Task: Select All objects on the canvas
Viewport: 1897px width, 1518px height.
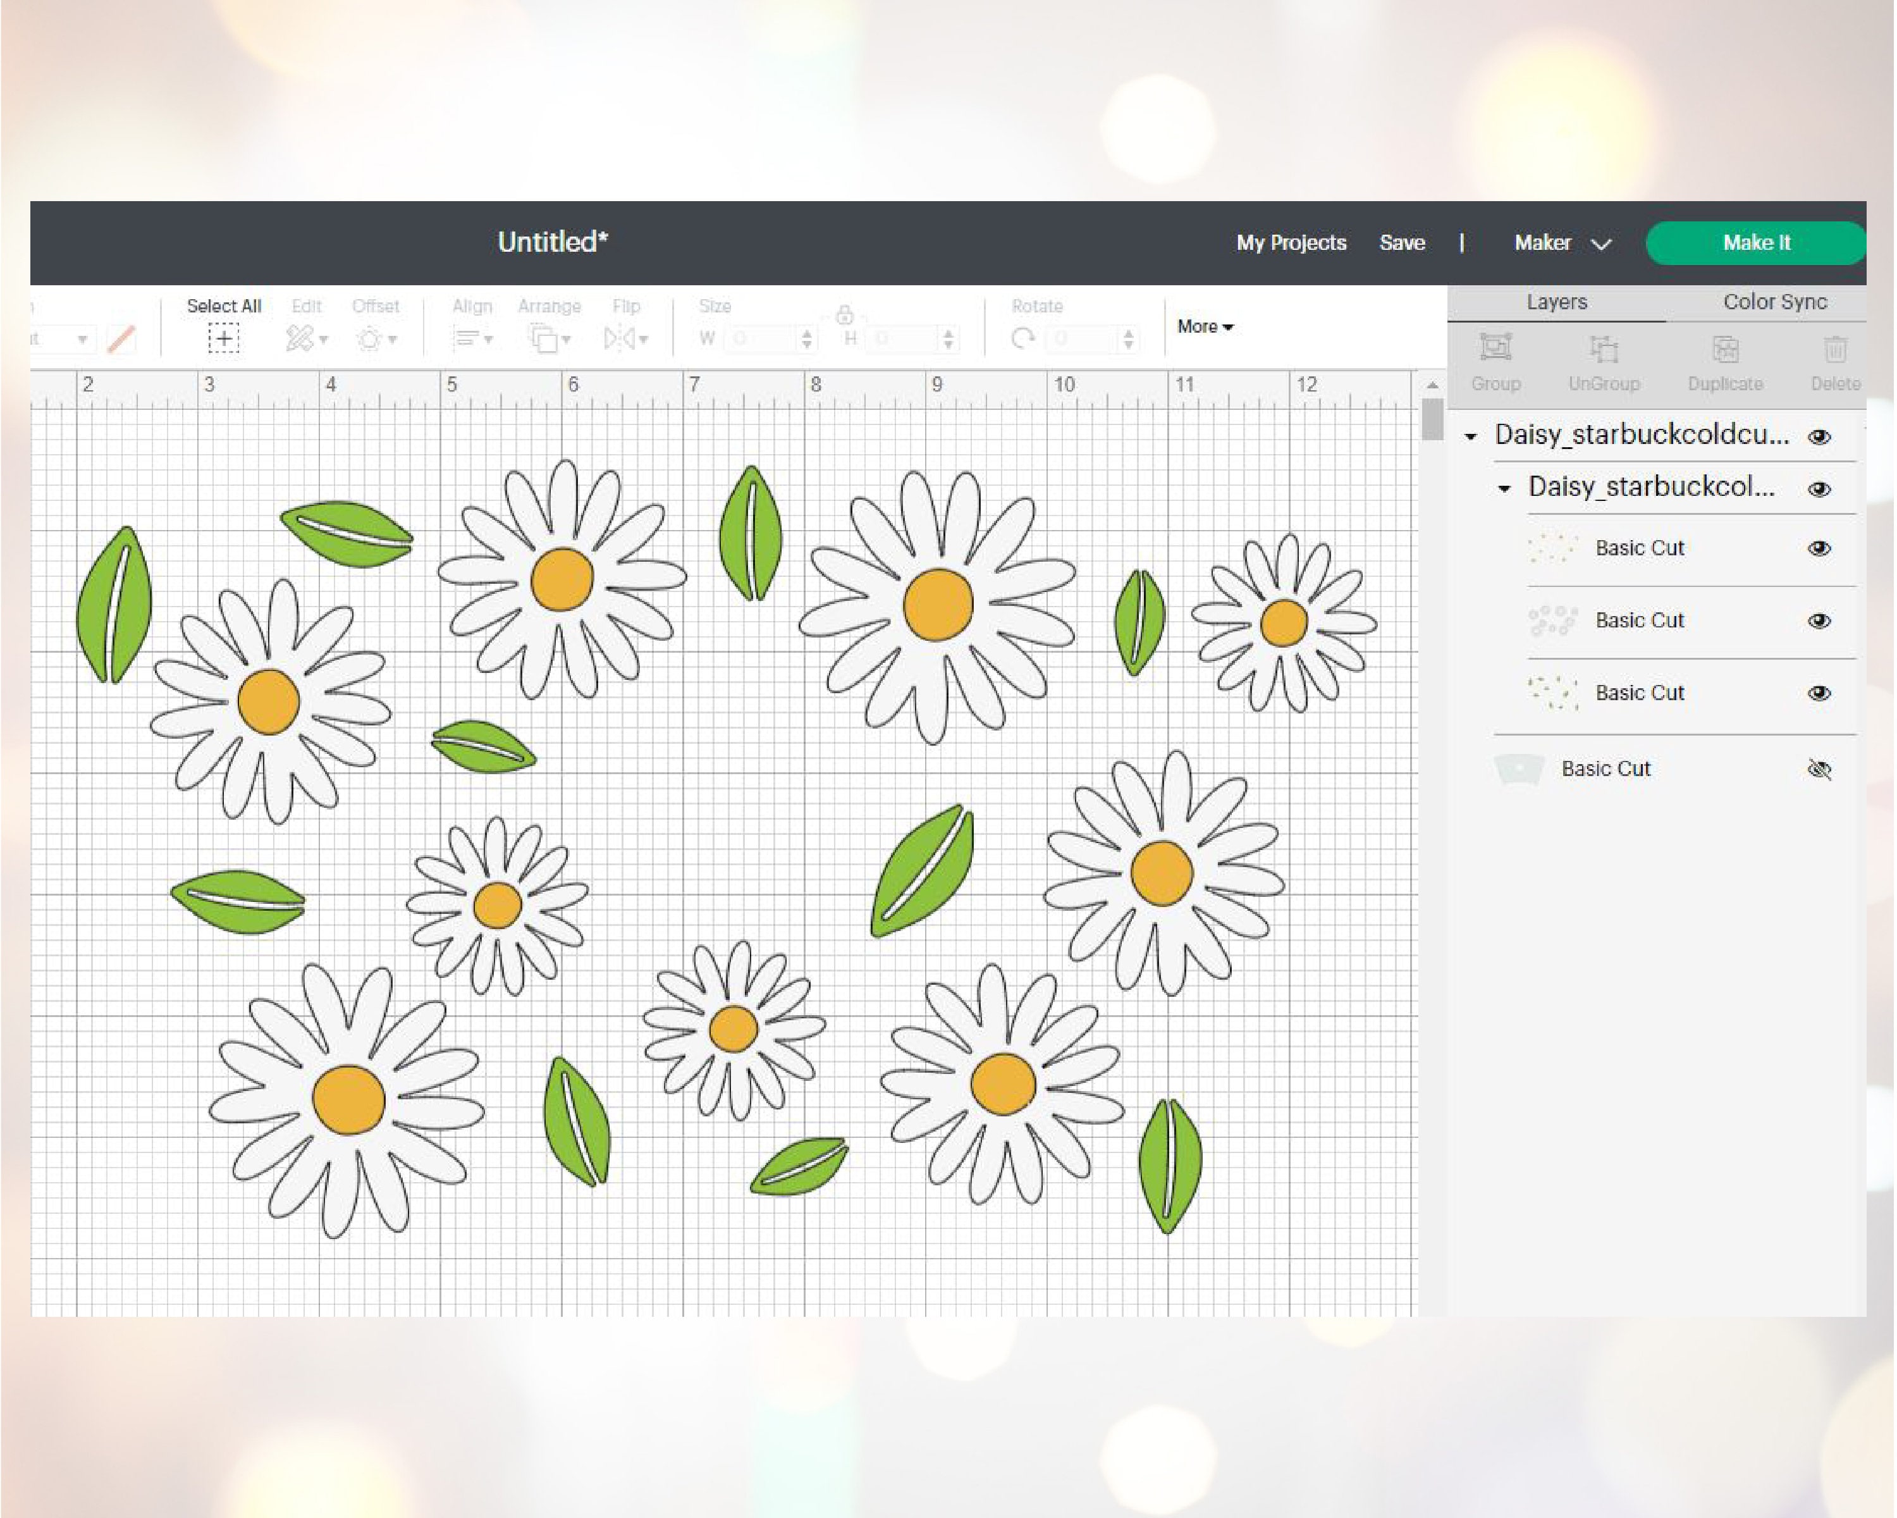Action: click(x=223, y=338)
